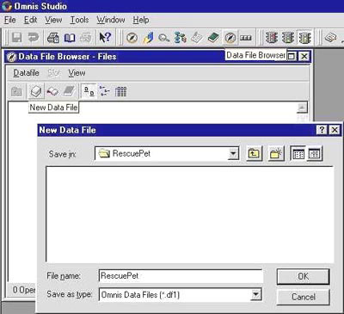This screenshot has height=314, width=344.
Task: Switch the dialog to details view
Action: pyautogui.click(x=315, y=154)
